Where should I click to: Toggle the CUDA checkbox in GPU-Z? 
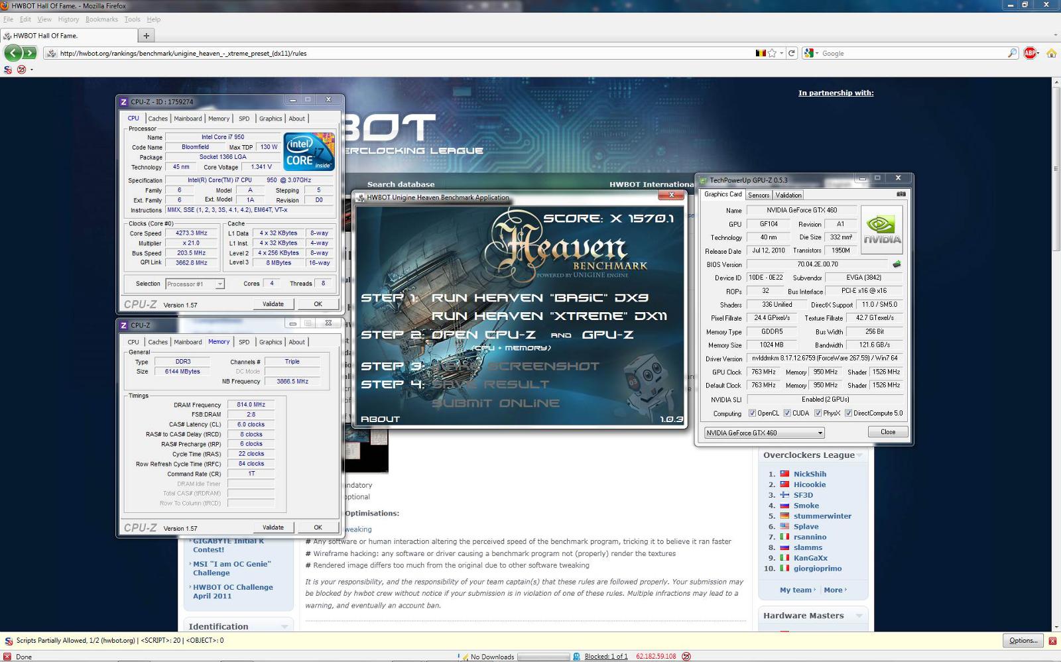point(787,413)
